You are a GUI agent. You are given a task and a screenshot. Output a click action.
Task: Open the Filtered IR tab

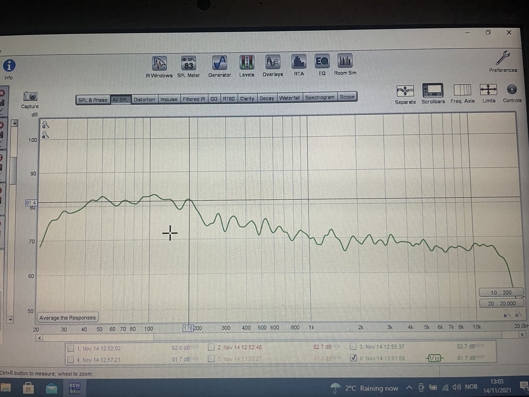194,99
